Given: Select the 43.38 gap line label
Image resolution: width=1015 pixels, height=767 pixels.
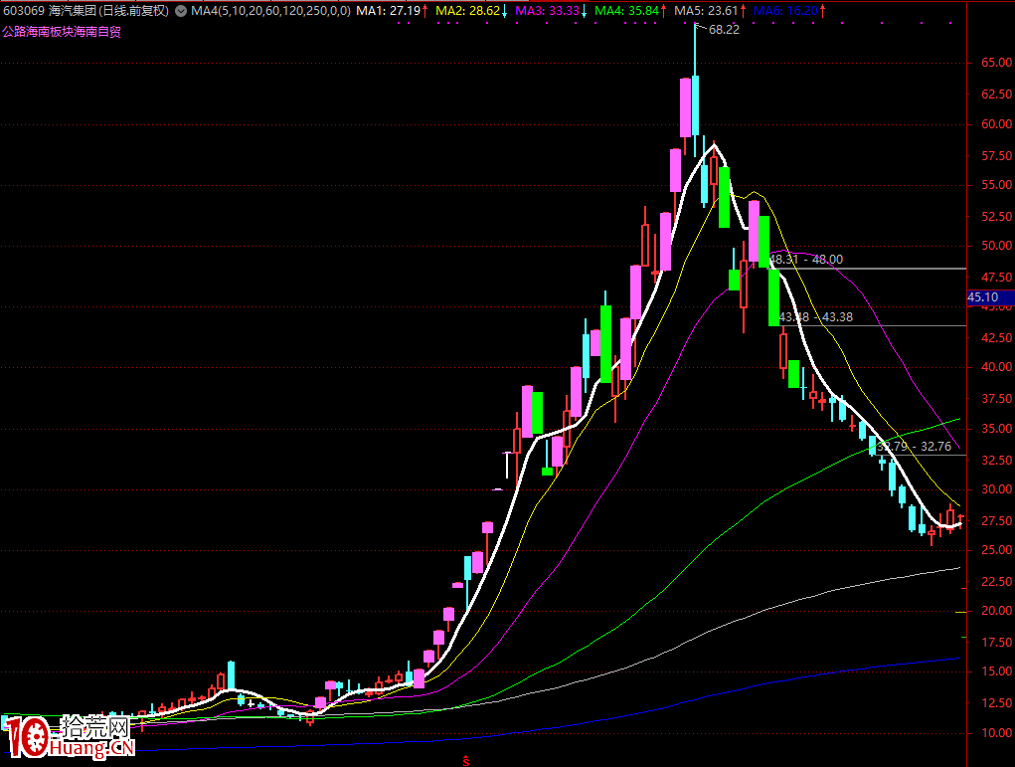Looking at the screenshot, I should (816, 317).
